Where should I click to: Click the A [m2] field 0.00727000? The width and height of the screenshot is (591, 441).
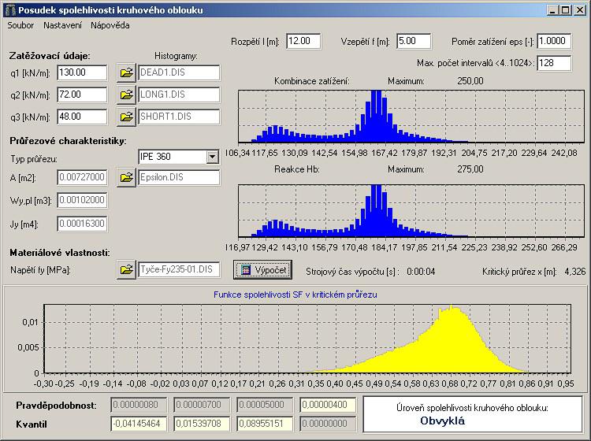tap(82, 177)
